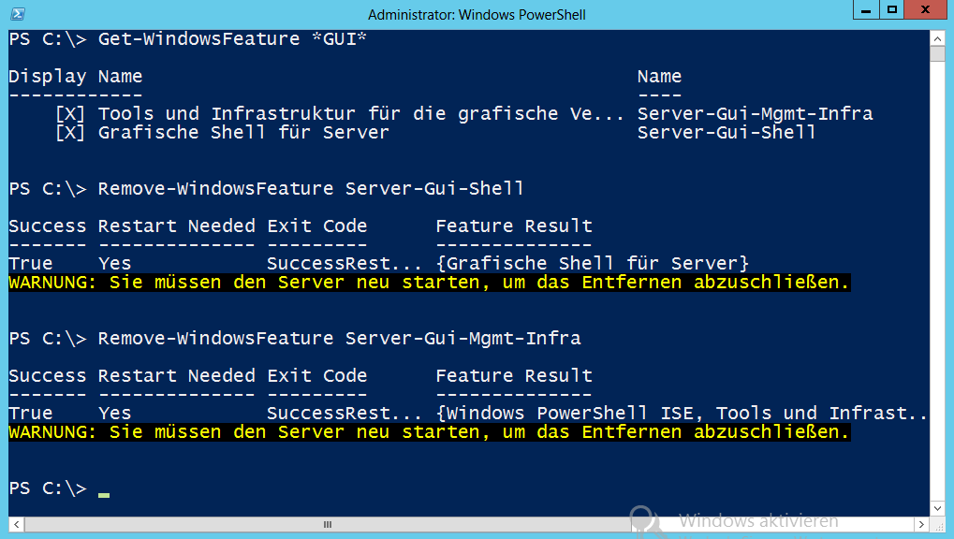Close the Administrator PowerShell window
Viewport: 954px width, 539px height.
pos(925,10)
